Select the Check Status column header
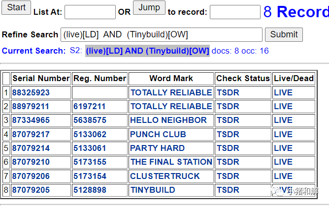329x206 pixels. (x=243, y=79)
